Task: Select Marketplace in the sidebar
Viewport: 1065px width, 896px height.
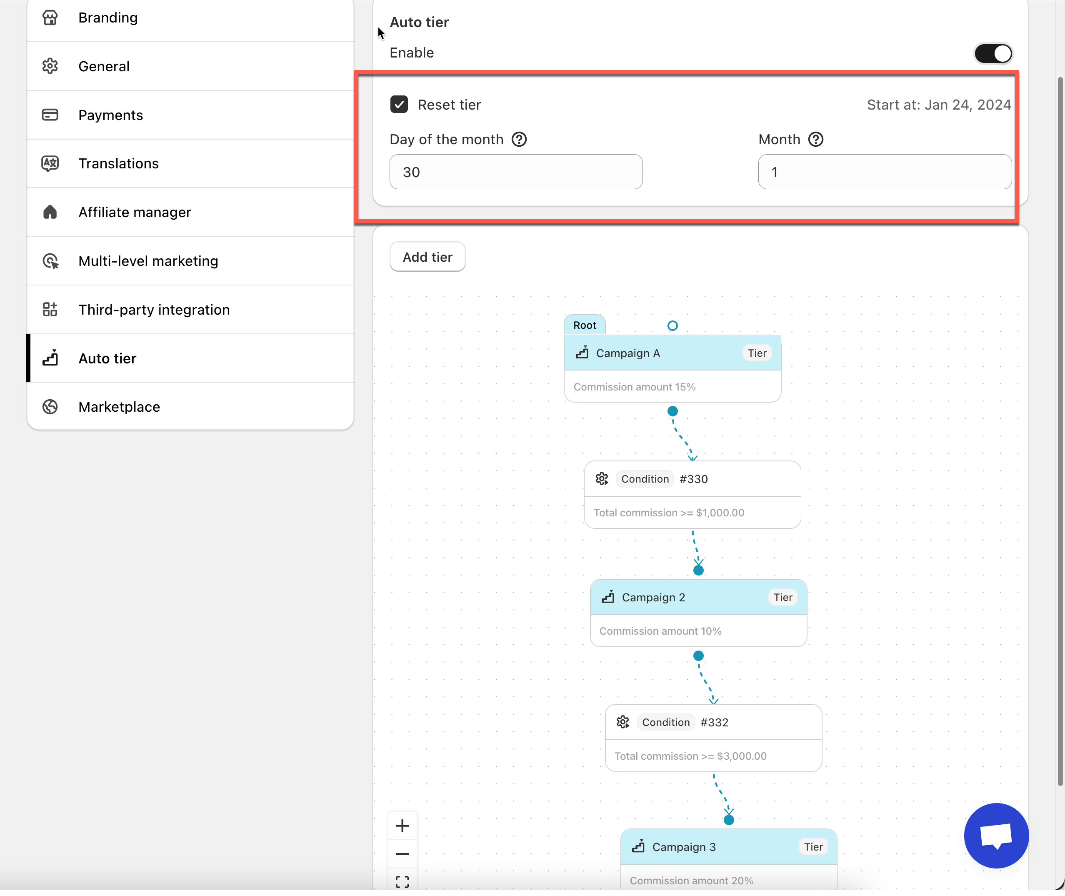Action: pyautogui.click(x=119, y=407)
